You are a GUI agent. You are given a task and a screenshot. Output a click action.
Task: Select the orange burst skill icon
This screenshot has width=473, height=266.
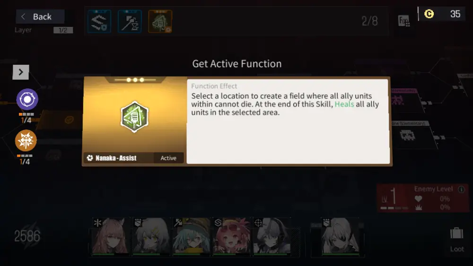tap(26, 141)
